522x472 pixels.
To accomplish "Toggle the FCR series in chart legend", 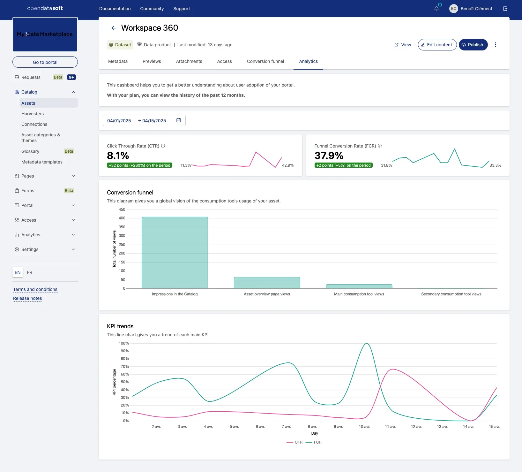I will point(317,442).
